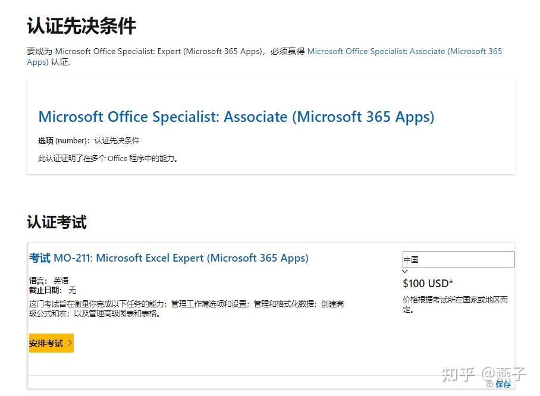540x396 pixels.
Task: Click the 认证考试 section heading
Action: coord(56,222)
